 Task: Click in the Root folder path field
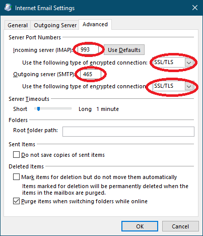[x=128, y=132]
